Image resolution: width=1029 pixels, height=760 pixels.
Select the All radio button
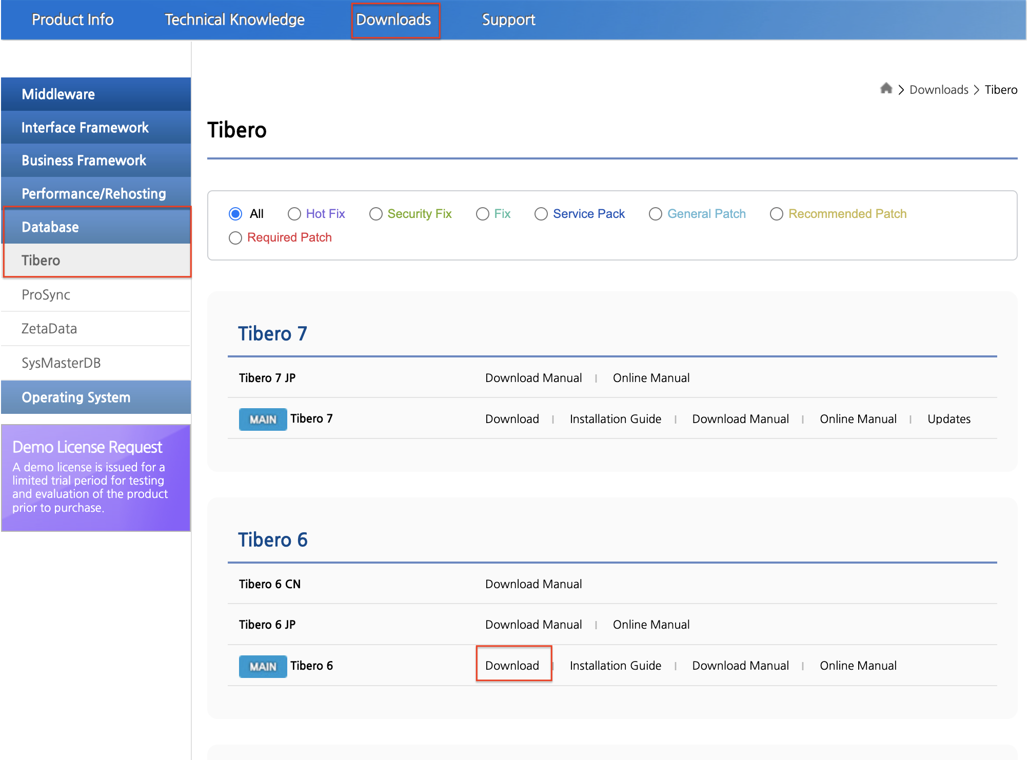tap(235, 214)
